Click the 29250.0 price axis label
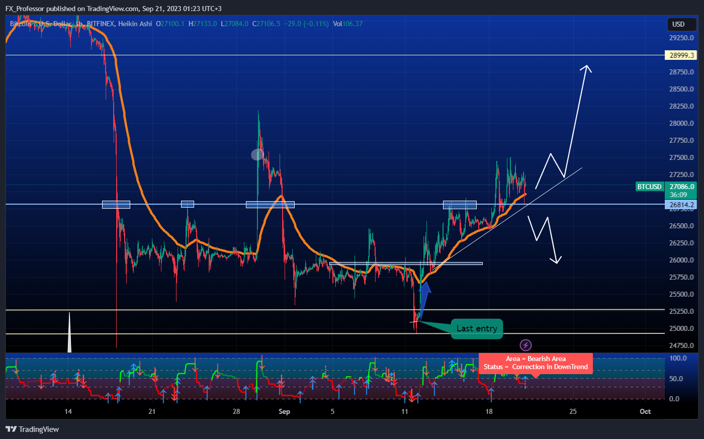 pos(681,38)
